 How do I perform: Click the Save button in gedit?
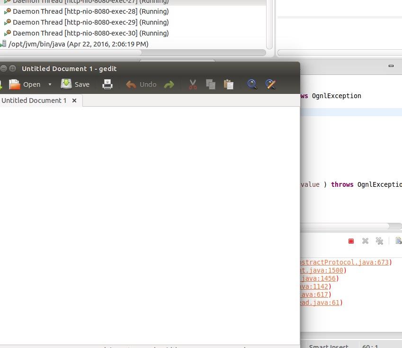pyautogui.click(x=75, y=84)
